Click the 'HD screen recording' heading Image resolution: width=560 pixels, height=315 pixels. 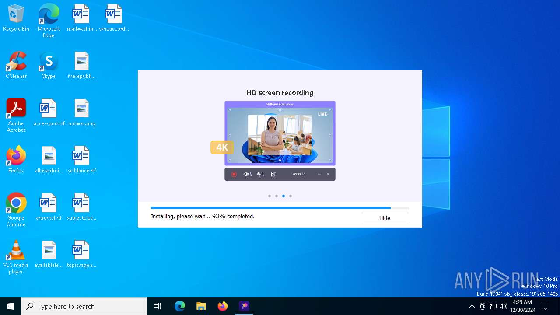click(280, 93)
